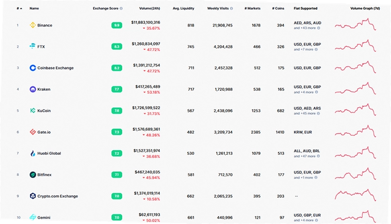Sort by # Markets column header
Screen dimensions: 391x224
pos(252,8)
